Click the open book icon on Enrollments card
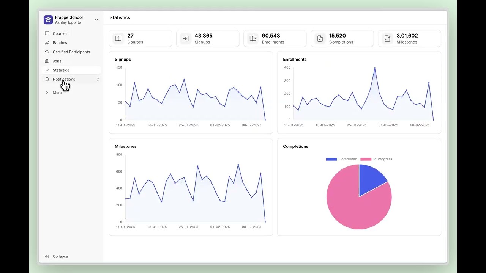 pos(253,38)
